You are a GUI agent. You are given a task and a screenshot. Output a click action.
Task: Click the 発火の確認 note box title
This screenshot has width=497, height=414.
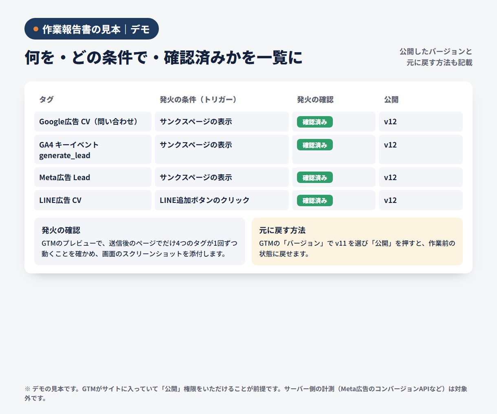(61, 230)
